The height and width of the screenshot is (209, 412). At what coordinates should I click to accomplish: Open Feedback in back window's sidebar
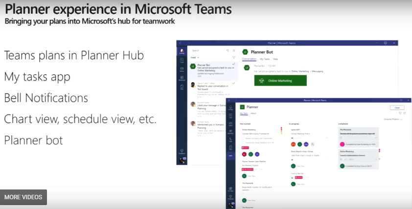182,151
